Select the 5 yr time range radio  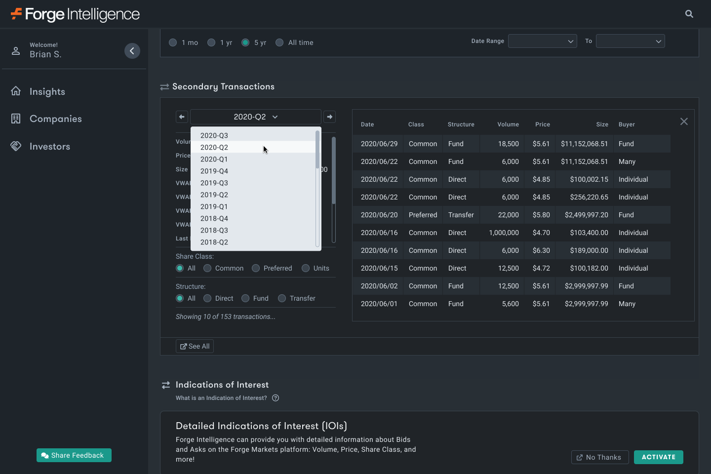245,42
